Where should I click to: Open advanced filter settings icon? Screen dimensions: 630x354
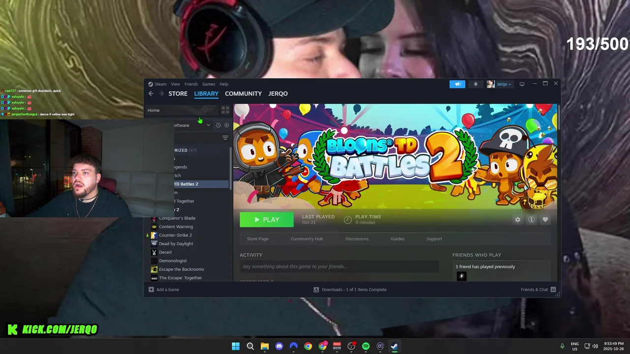pos(225,138)
